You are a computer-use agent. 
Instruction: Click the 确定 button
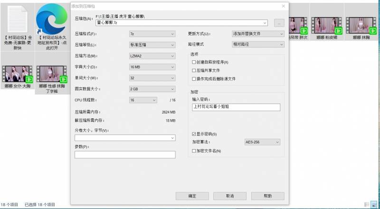pos(192,196)
